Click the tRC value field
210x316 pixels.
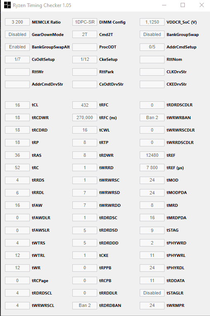[17, 168]
